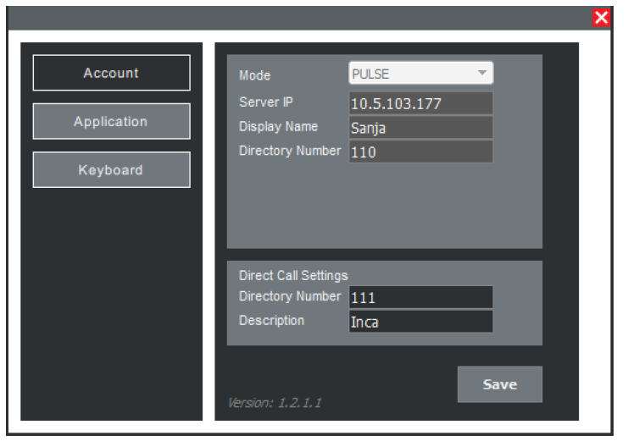This screenshot has height=441, width=628.
Task: Select the Keyboard tab
Action: click(111, 170)
